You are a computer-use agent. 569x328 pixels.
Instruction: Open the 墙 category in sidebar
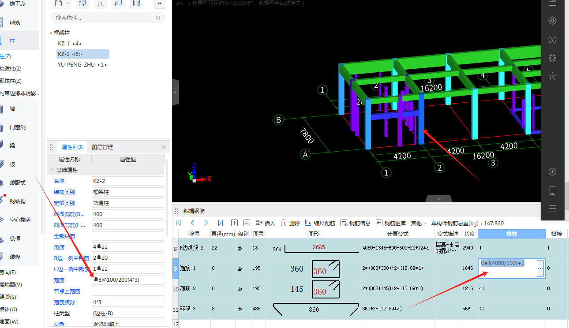[x=12, y=109]
